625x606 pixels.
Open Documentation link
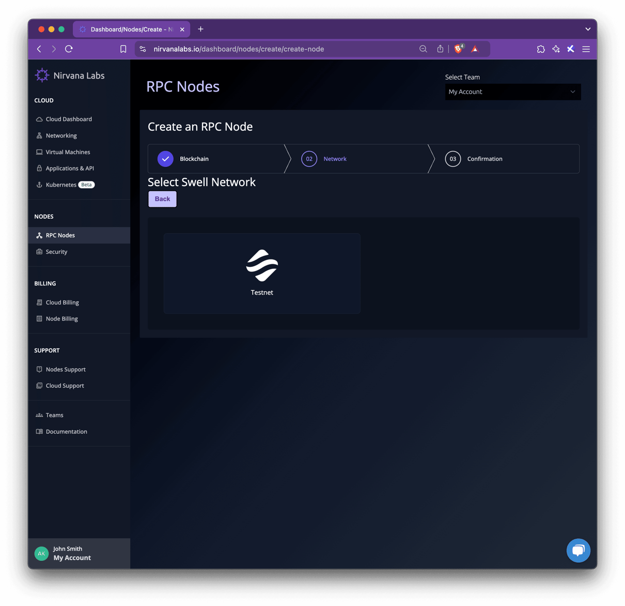click(x=66, y=432)
